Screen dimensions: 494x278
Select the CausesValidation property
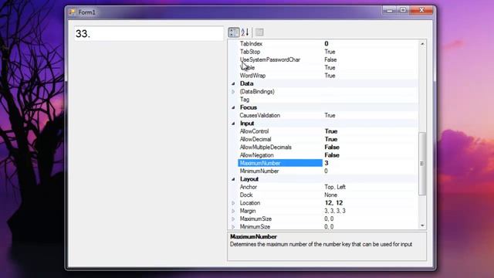coord(260,115)
